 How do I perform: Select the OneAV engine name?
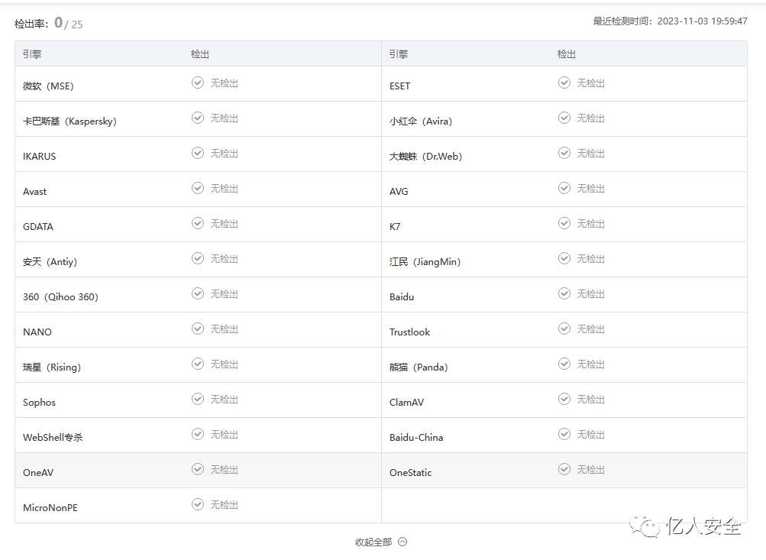[38, 473]
